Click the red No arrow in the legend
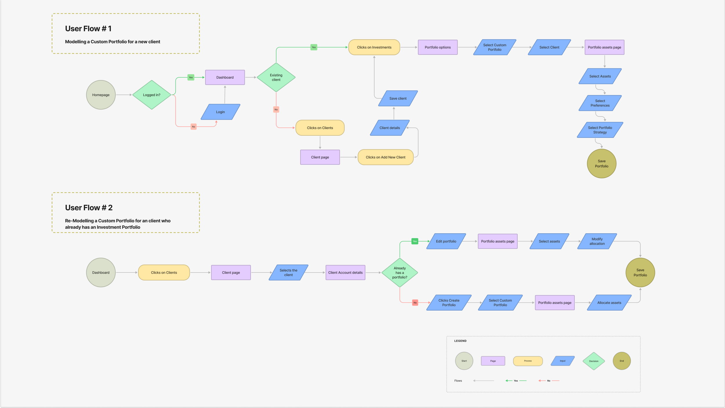Viewport: 725px width, 408px height. coord(549,381)
